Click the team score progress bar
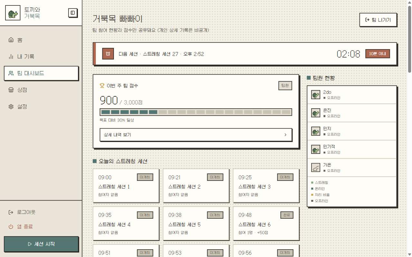Viewport: 412px width, 257px height. pyautogui.click(x=196, y=112)
